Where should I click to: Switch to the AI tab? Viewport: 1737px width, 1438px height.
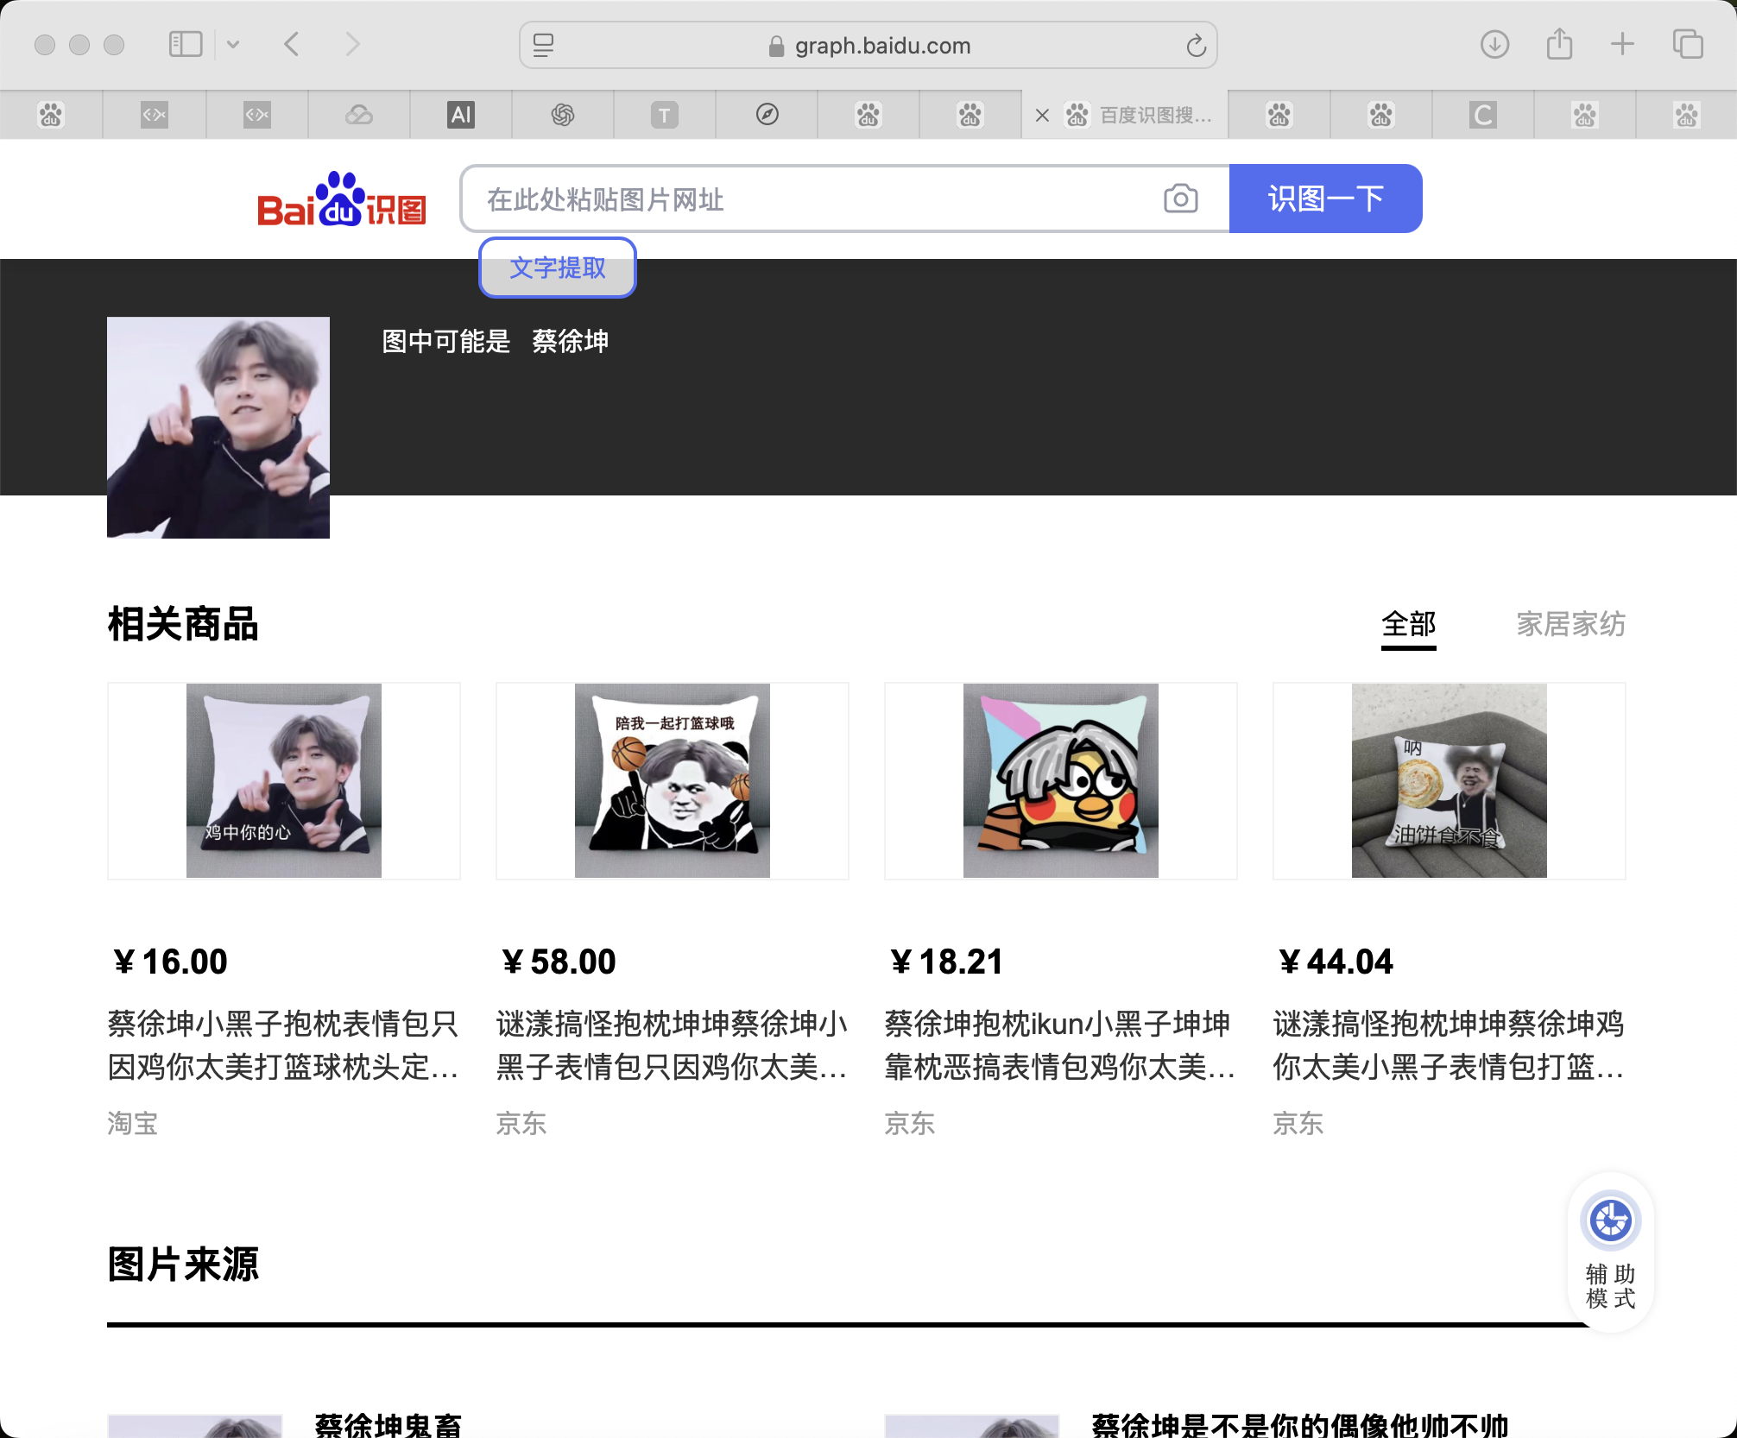(461, 115)
